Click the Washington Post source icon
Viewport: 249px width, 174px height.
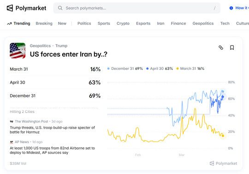[x=12, y=121]
